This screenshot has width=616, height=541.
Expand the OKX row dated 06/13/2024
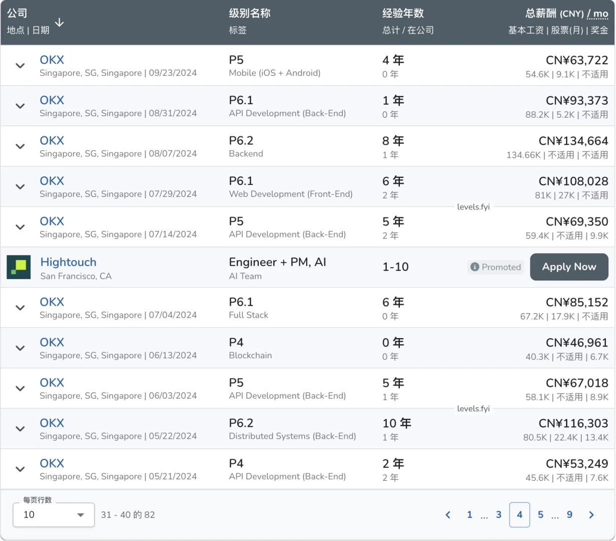click(x=20, y=348)
